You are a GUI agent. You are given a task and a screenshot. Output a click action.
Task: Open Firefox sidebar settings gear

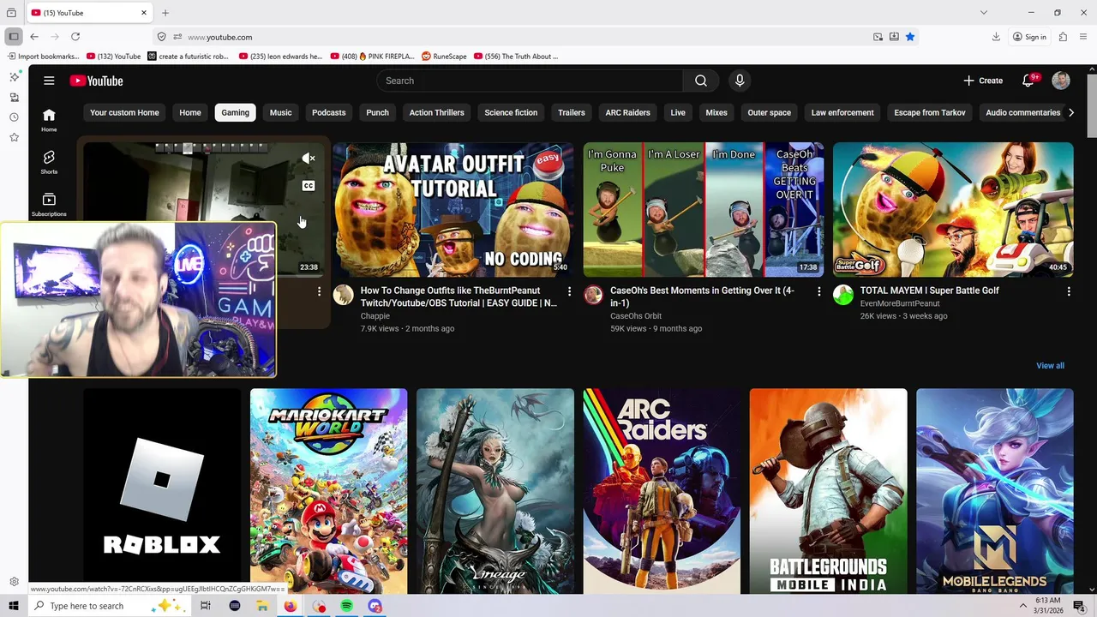point(14,582)
